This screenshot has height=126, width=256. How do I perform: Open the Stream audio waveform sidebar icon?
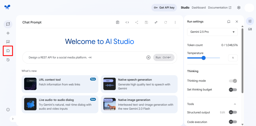click(x=8, y=33)
